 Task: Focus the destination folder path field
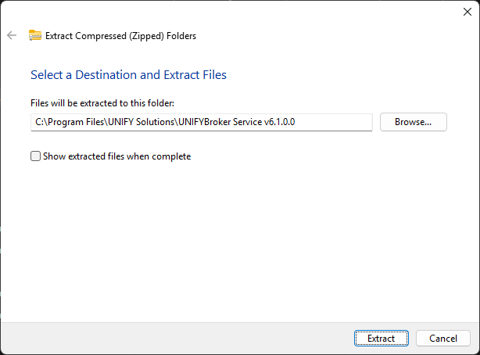[x=202, y=122]
